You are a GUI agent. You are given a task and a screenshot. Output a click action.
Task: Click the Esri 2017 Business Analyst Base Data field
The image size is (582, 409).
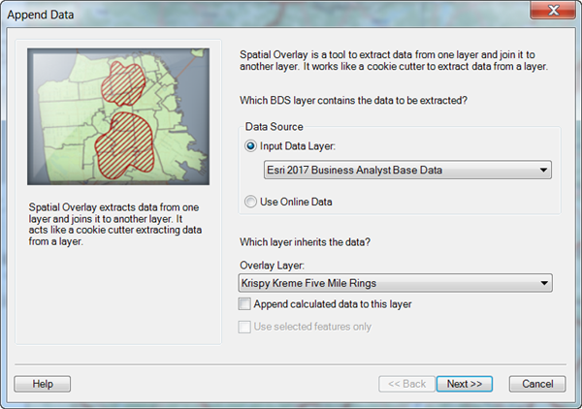(388, 171)
